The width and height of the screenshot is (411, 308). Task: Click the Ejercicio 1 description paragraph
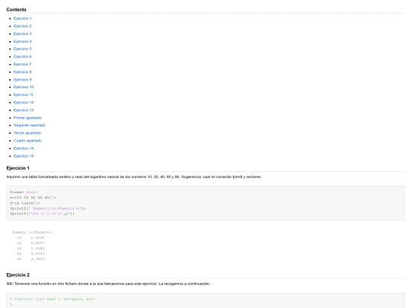click(134, 177)
